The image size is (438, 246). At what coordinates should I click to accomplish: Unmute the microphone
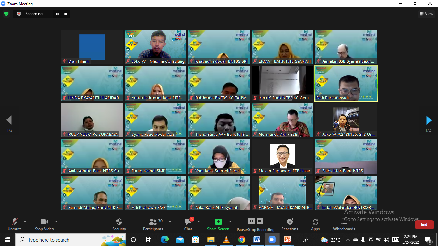click(x=14, y=222)
